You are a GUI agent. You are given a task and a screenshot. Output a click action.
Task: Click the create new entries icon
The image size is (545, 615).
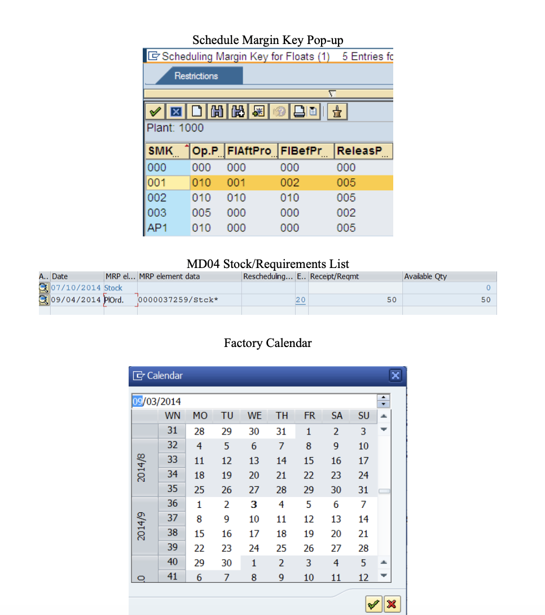pos(258,111)
